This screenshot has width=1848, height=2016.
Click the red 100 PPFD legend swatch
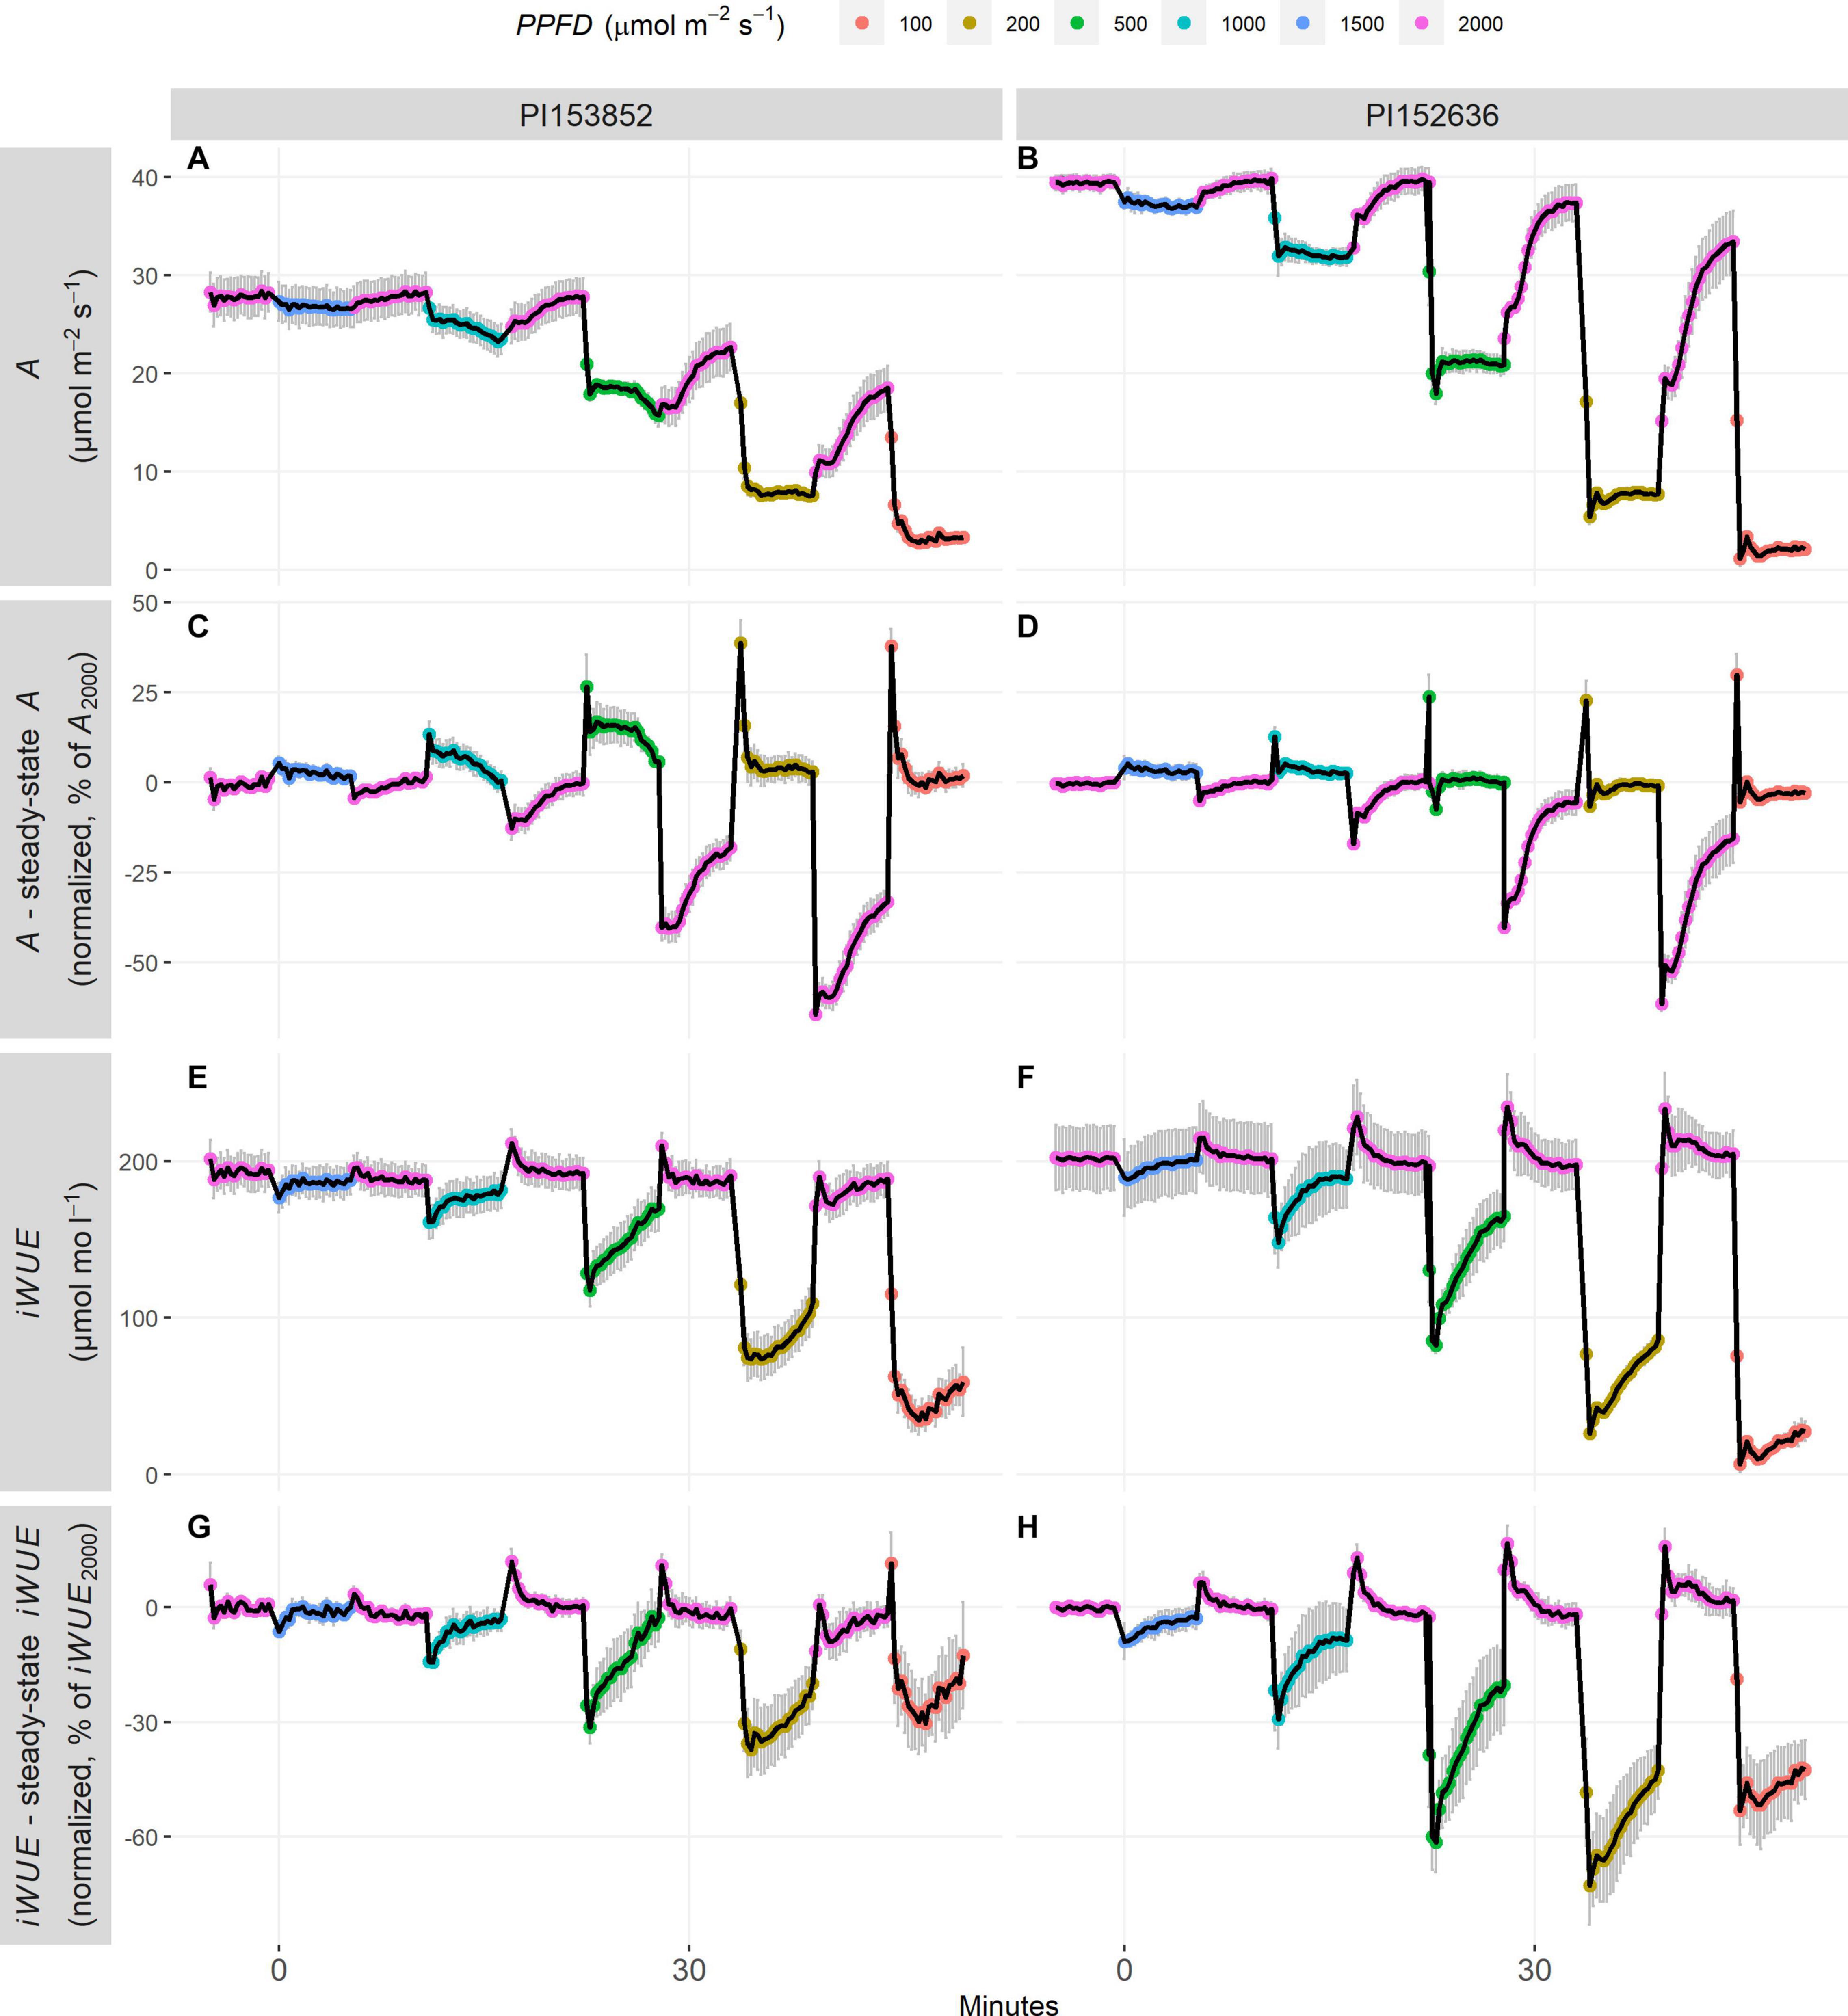pyautogui.click(x=862, y=23)
